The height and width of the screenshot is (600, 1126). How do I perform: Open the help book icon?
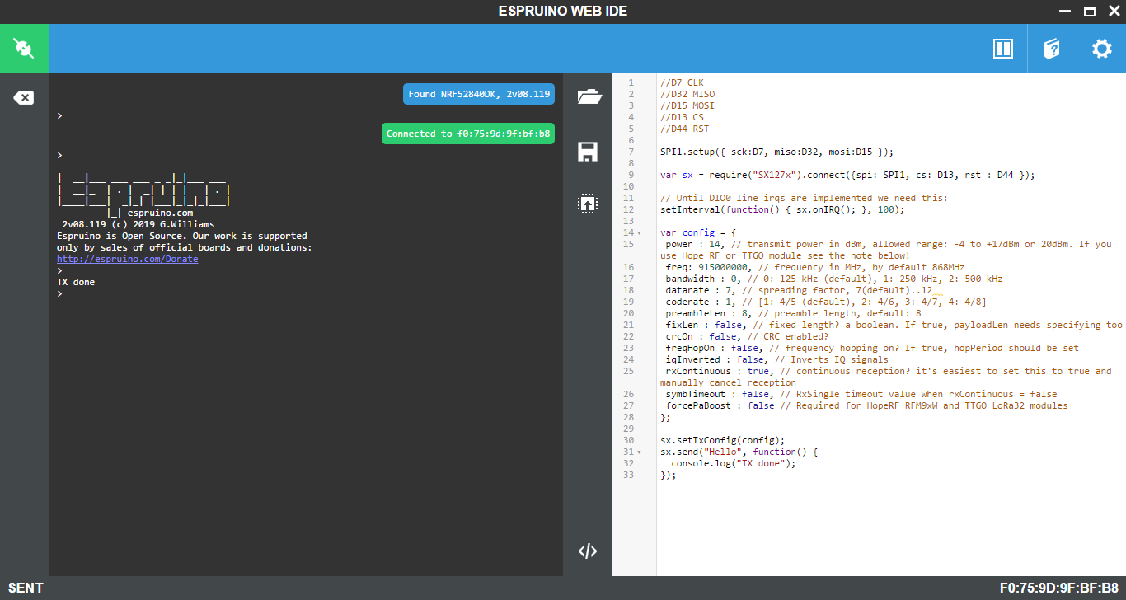[1052, 49]
